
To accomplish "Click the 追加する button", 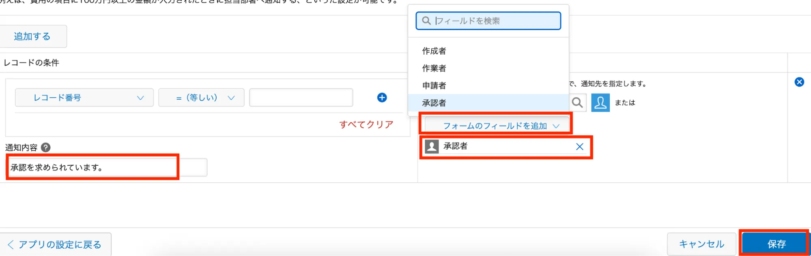I will pos(32,36).
